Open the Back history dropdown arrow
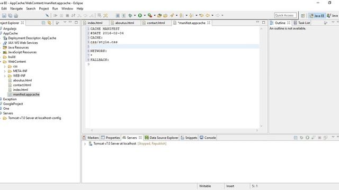339x190 pixels. tap(212, 15)
